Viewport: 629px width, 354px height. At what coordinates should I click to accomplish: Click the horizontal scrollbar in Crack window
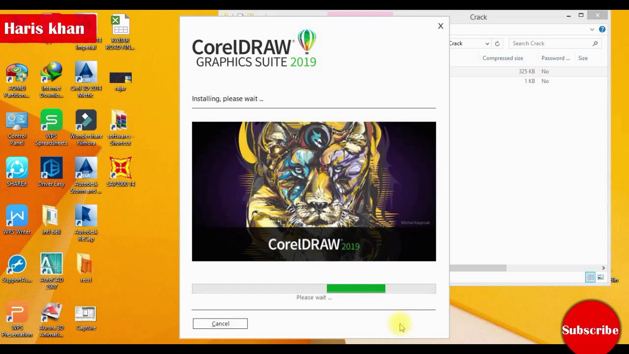coord(478,268)
